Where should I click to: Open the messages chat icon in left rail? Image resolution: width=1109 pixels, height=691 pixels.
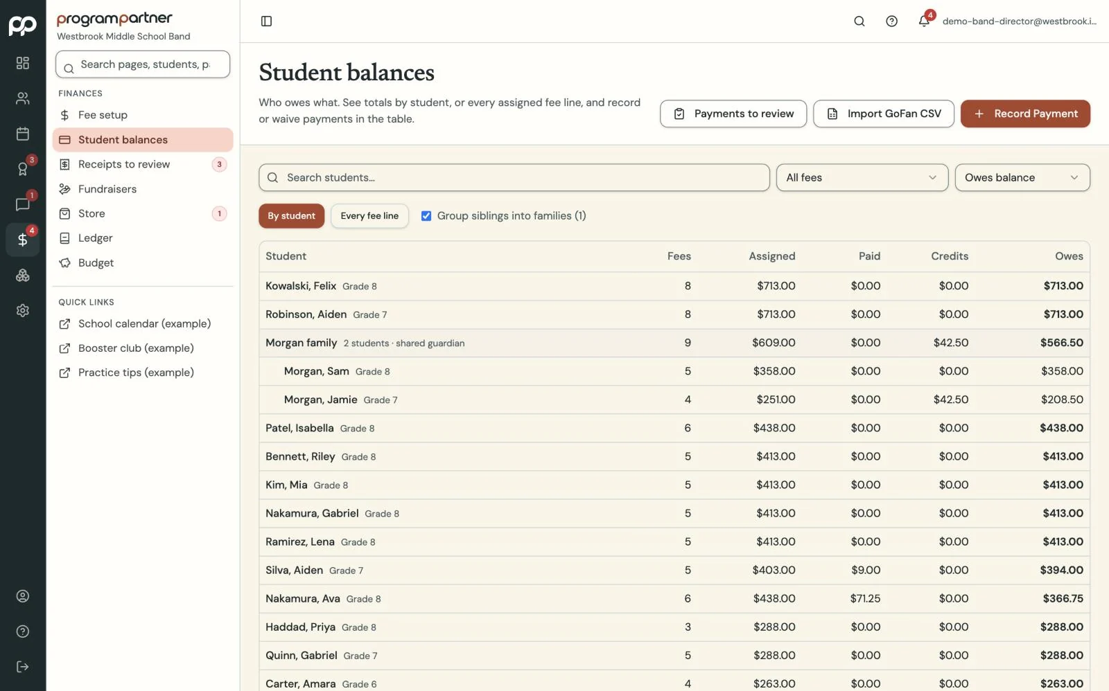[x=23, y=204]
